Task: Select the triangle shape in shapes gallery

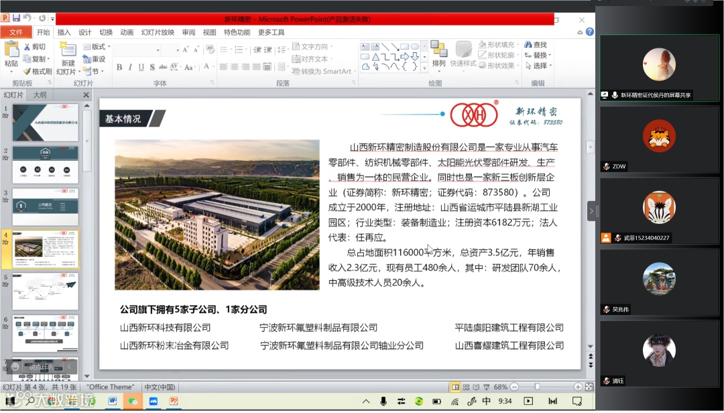Action: (375, 57)
